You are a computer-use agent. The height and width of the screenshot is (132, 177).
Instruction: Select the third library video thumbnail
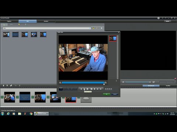25,34
